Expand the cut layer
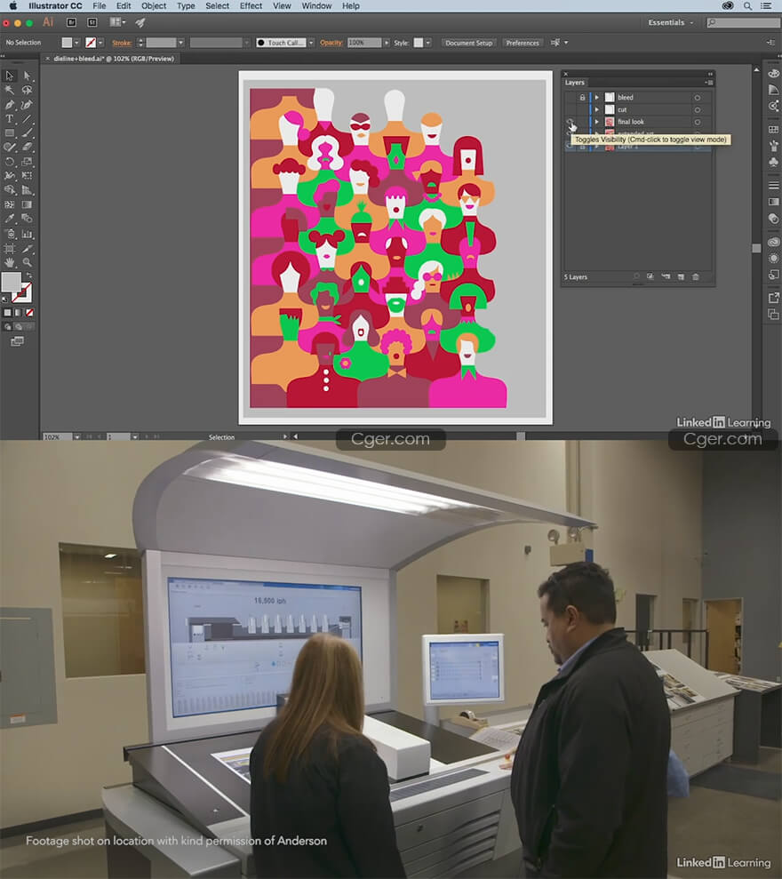This screenshot has width=782, height=879. click(x=596, y=110)
